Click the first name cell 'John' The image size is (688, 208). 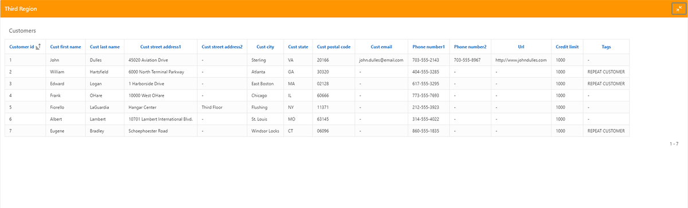coord(55,60)
